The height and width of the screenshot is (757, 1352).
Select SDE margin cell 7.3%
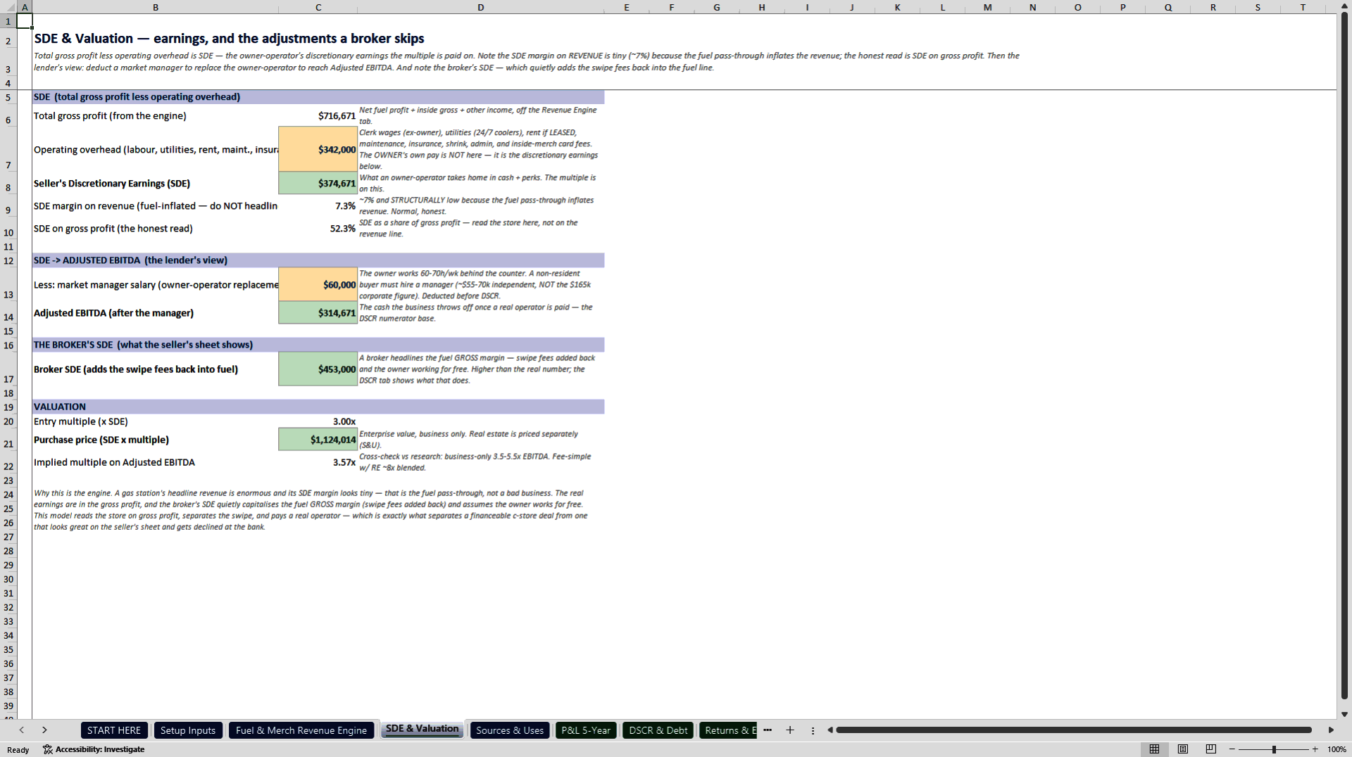[x=318, y=205]
